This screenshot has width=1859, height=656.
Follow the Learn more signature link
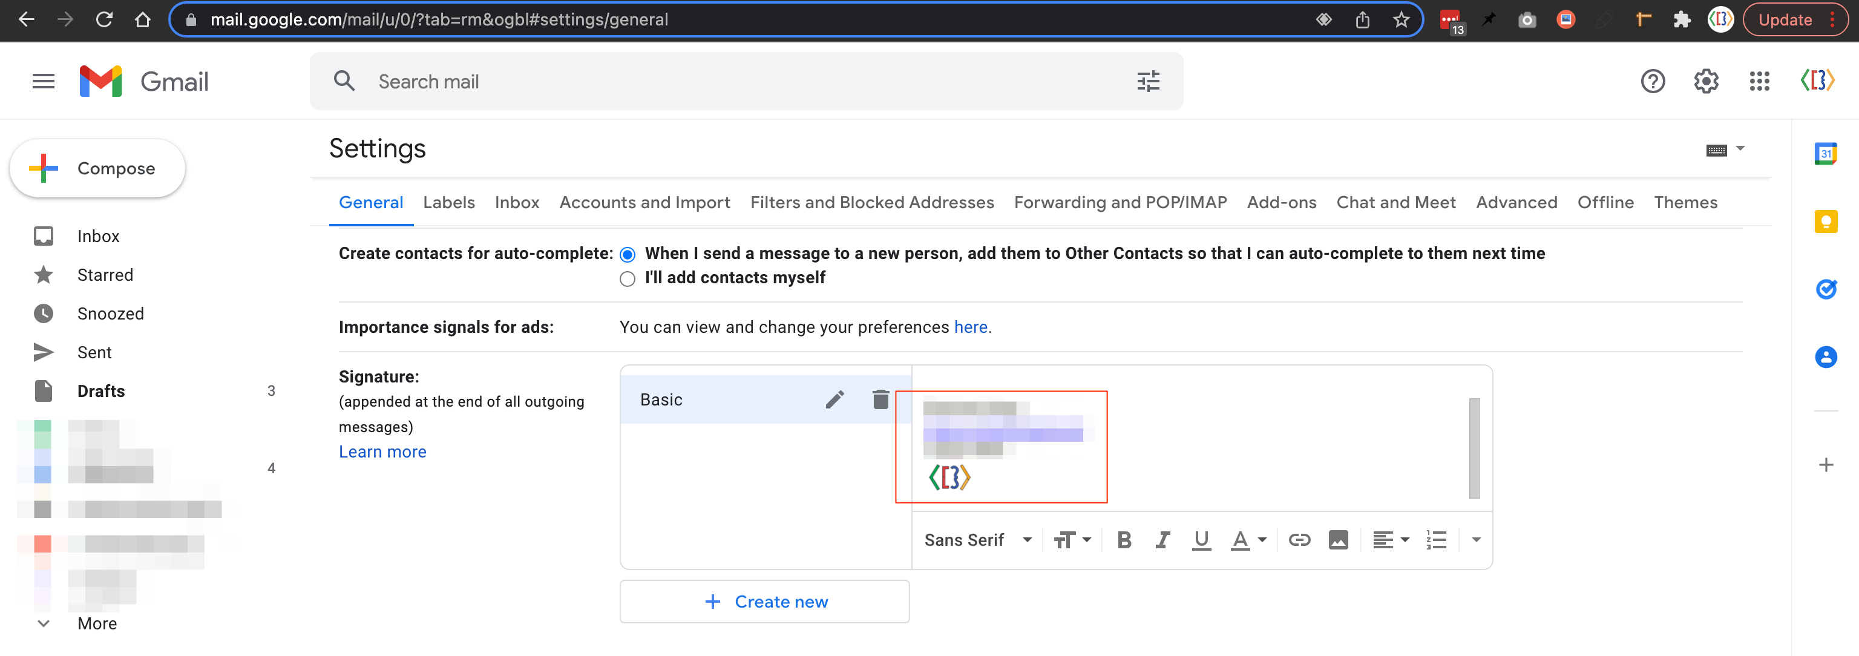pos(382,452)
